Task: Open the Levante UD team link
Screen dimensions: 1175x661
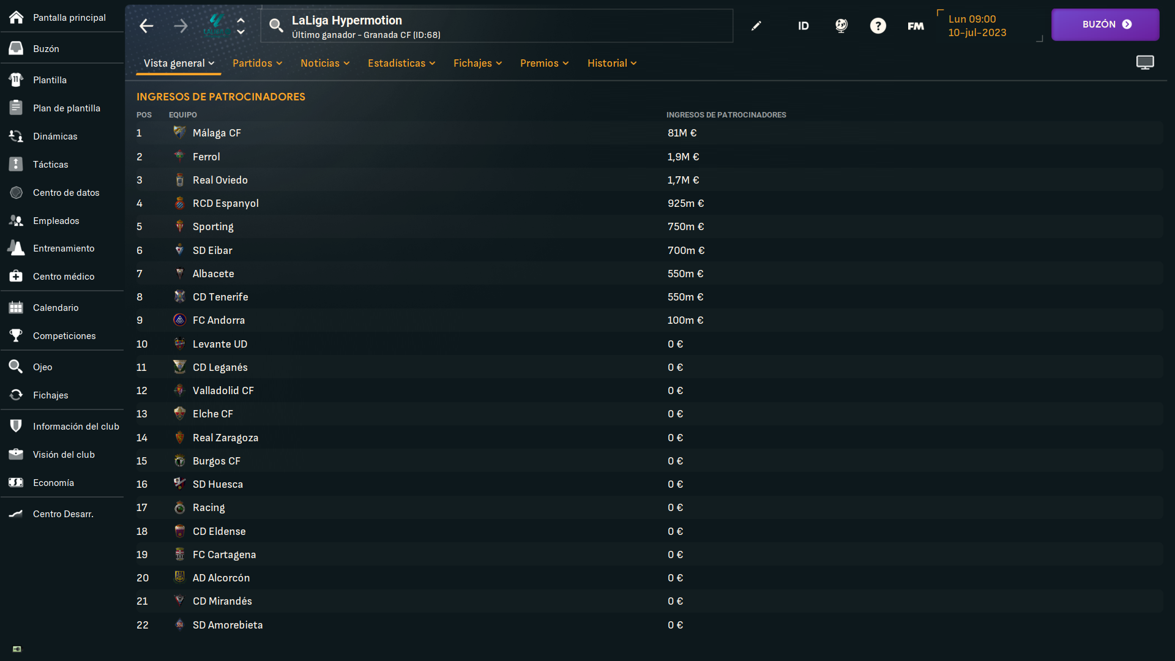Action: tap(220, 344)
